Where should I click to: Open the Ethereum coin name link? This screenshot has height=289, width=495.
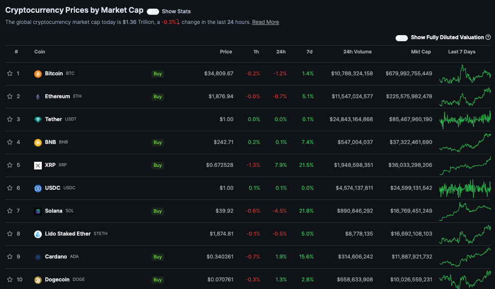click(58, 97)
